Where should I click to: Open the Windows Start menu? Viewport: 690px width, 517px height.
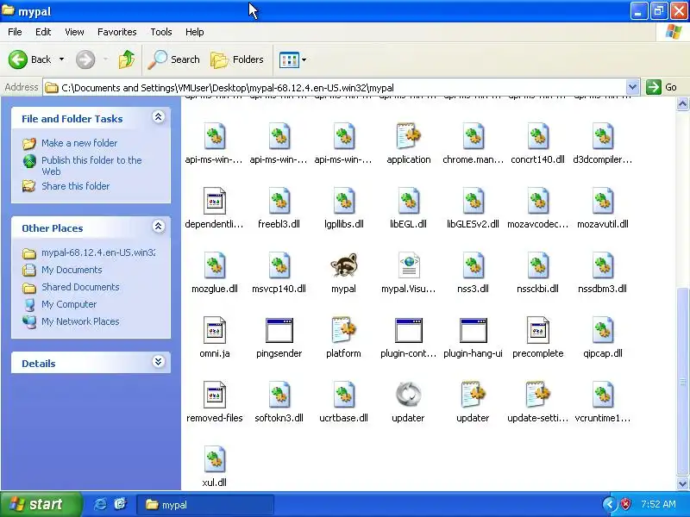[x=41, y=504]
